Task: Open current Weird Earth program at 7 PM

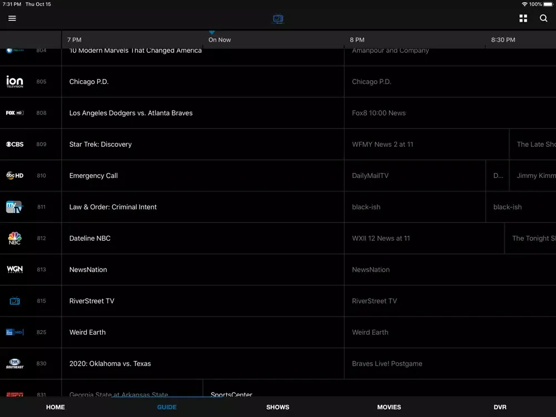Action: (203, 332)
